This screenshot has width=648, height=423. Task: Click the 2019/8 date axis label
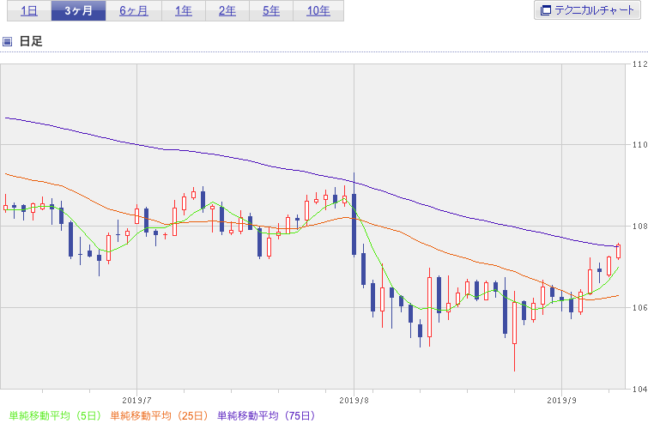pos(354,401)
